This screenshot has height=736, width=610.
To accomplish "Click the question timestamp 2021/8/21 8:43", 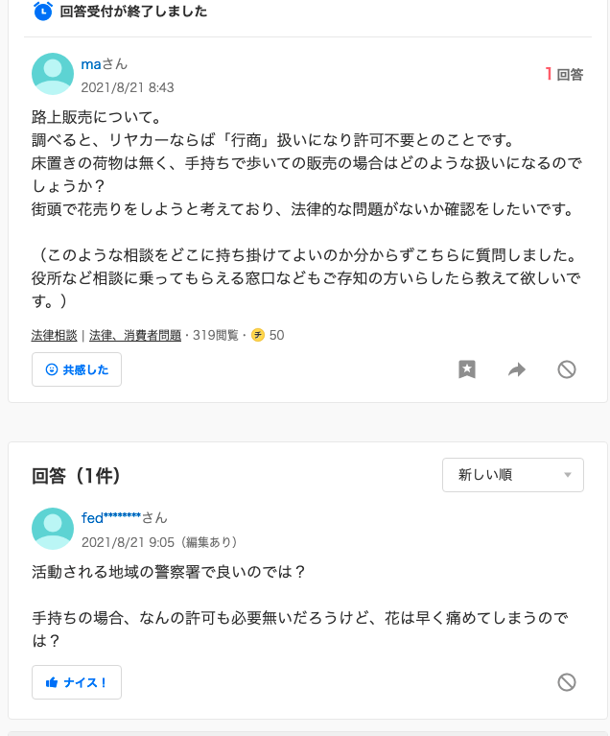I will 128,87.
